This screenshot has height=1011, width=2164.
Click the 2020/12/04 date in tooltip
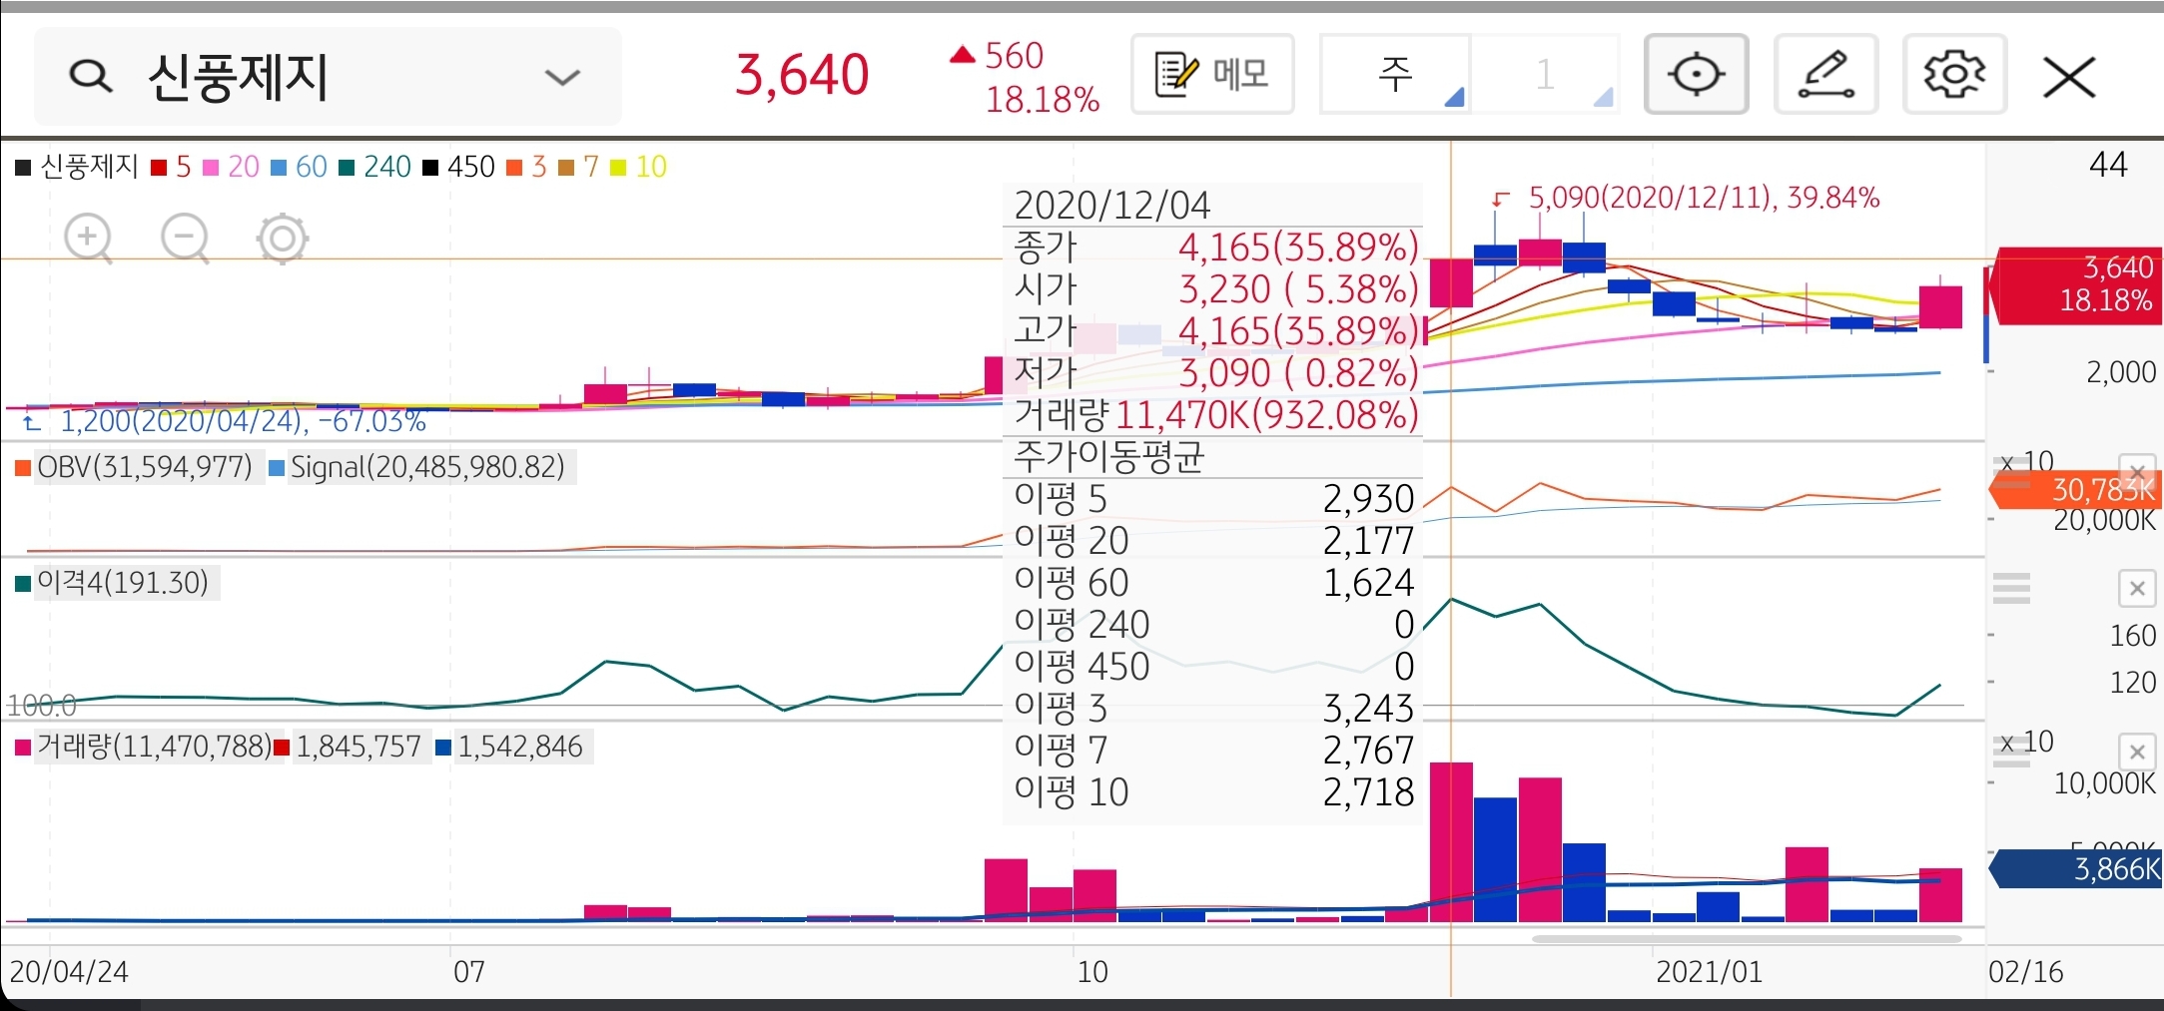tap(1111, 206)
